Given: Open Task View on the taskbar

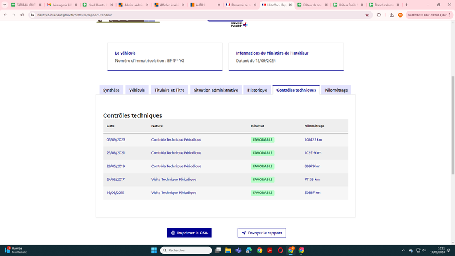Looking at the screenshot, I should (218, 250).
